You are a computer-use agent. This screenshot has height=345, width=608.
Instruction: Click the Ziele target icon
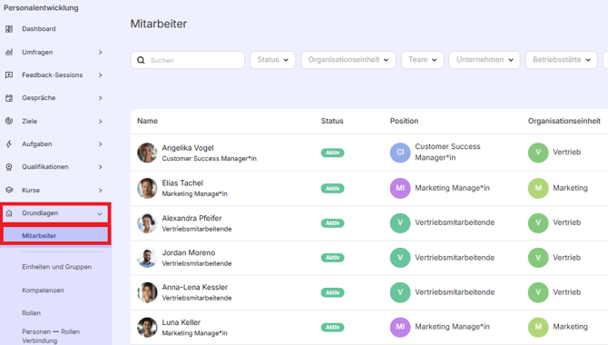[9, 121]
